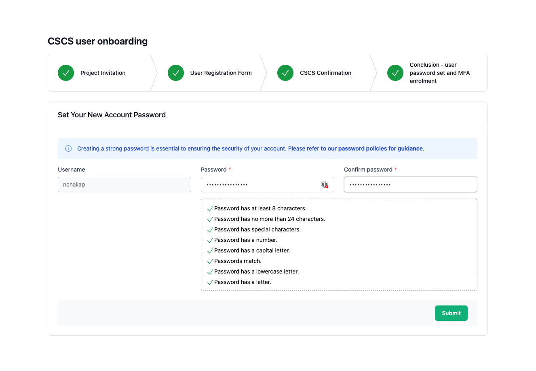This screenshot has width=536, height=371.
Task: Click the disabled Username field 'nchallap'
Action: click(x=124, y=184)
